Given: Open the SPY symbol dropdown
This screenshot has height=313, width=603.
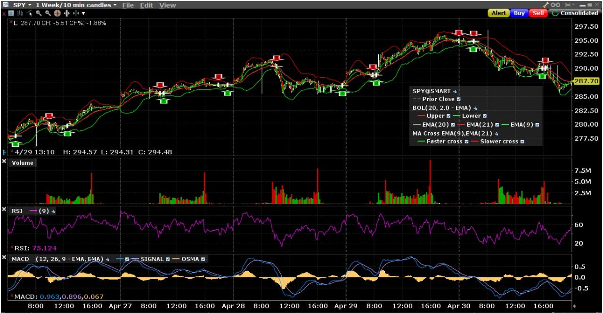Looking at the screenshot, I should 22,5.
